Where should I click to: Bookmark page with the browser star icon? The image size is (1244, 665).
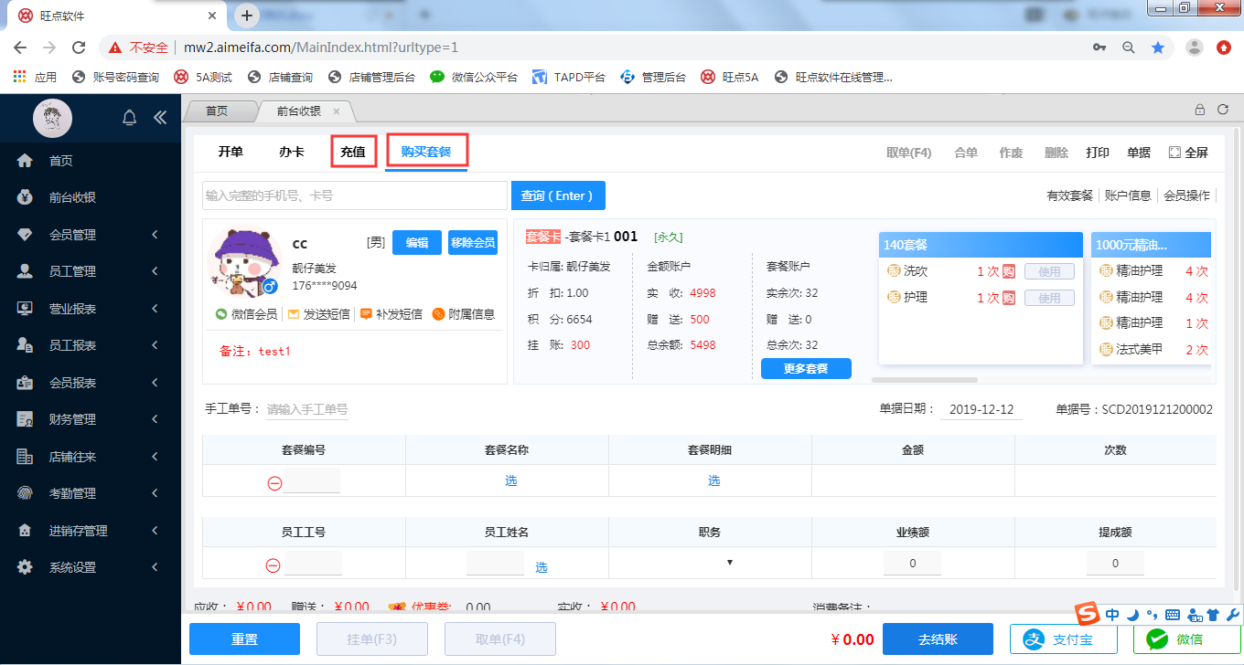pyautogui.click(x=1157, y=47)
